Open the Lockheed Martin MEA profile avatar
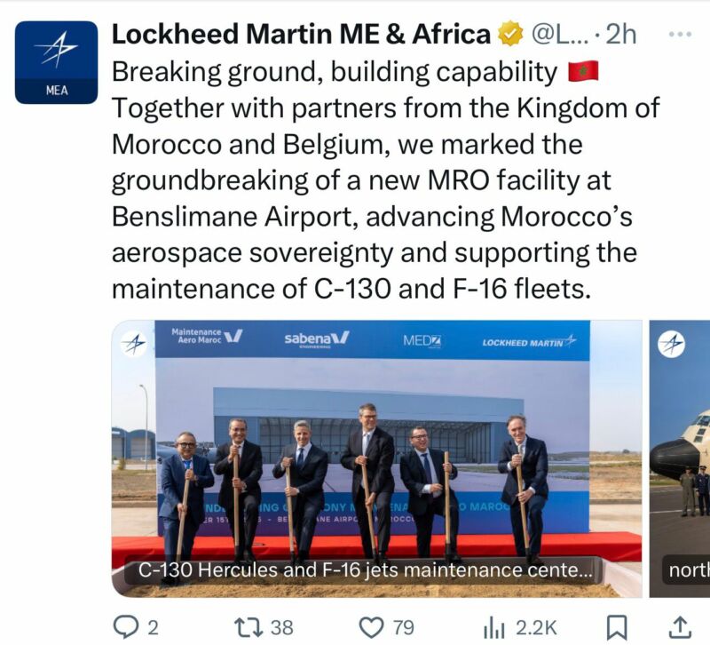 coord(57,62)
